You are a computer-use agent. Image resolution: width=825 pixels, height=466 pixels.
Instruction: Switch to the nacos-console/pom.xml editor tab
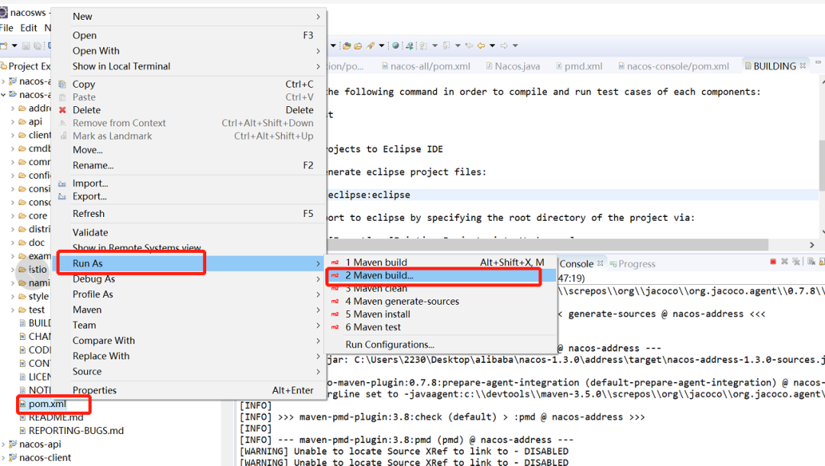(674, 66)
